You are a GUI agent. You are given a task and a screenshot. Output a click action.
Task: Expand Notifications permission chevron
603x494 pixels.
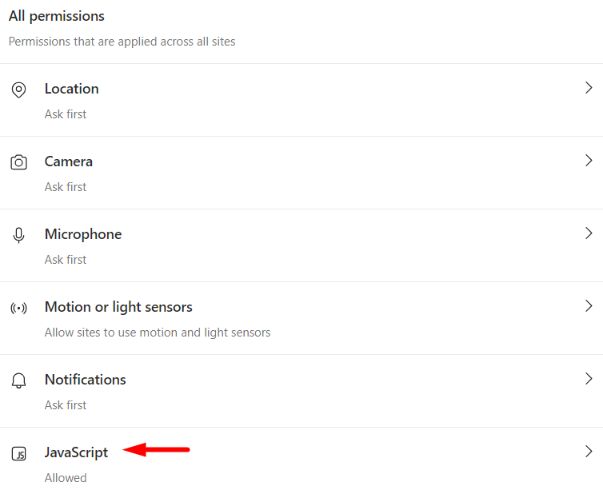[589, 378]
